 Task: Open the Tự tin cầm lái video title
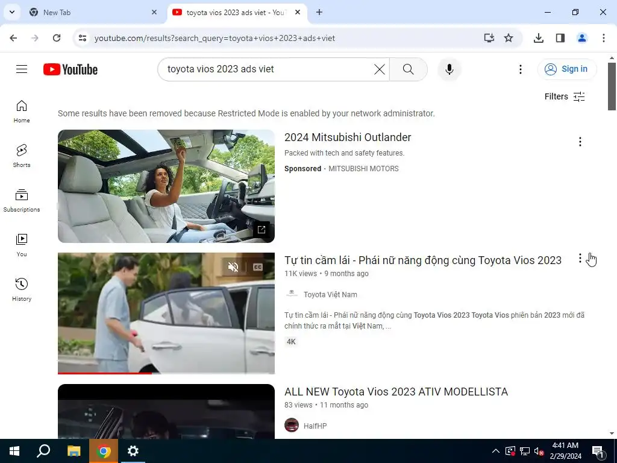click(422, 260)
